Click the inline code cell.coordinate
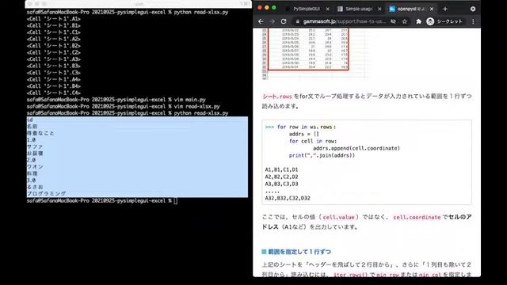 [417, 218]
